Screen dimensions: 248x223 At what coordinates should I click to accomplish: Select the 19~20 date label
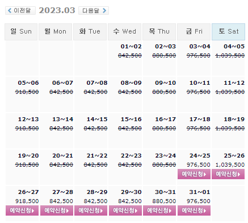pyautogui.click(x=28, y=156)
